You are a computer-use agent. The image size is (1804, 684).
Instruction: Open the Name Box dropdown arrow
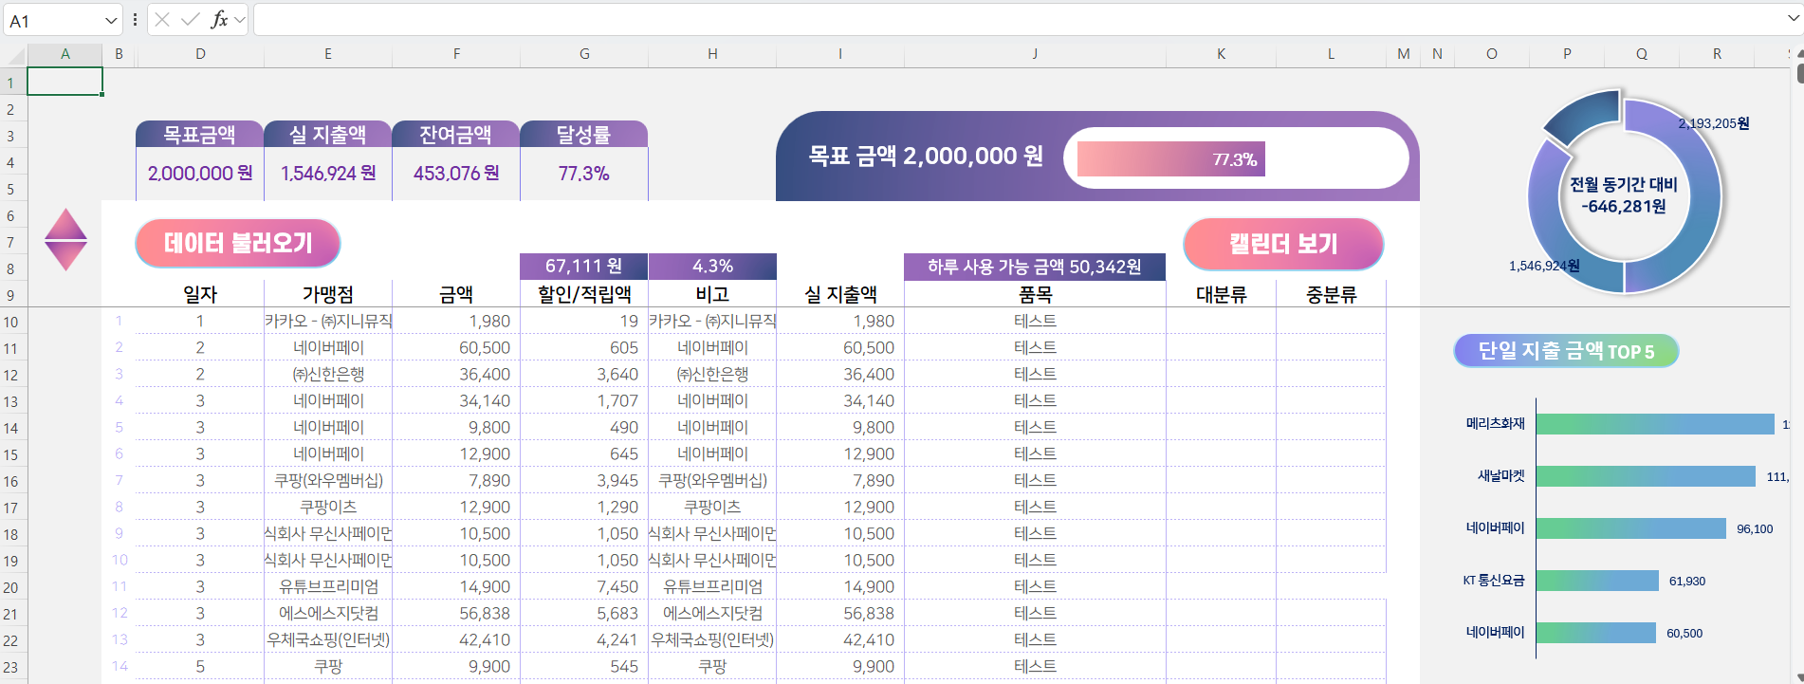(x=111, y=20)
